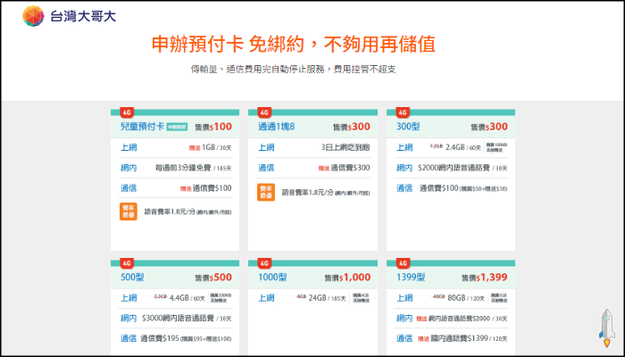Click the 網內 label in 兒童預付卡 card
The width and height of the screenshot is (625, 357).
coord(129,168)
